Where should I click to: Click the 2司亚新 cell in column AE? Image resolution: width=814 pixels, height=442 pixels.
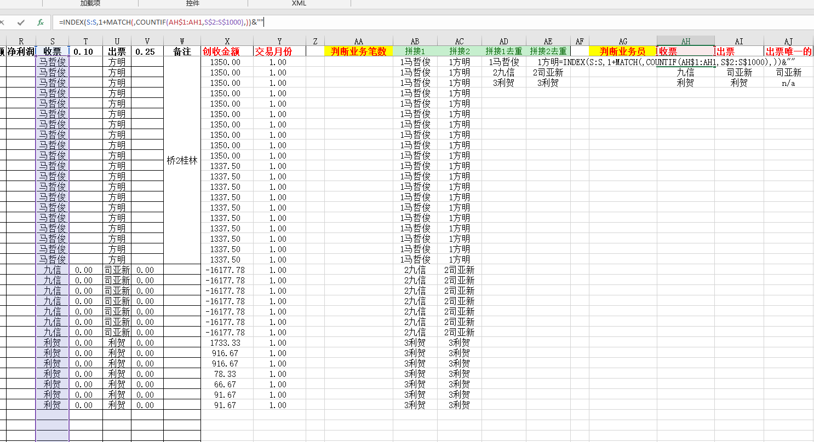coord(548,73)
